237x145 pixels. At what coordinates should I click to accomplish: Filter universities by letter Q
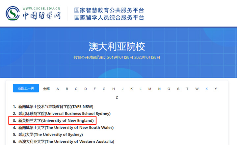169,89
